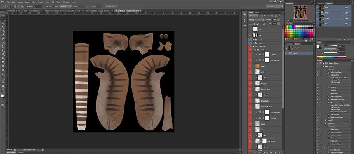Click Create new layer icon in Layers panel
The image size is (354, 154).
point(275,152)
